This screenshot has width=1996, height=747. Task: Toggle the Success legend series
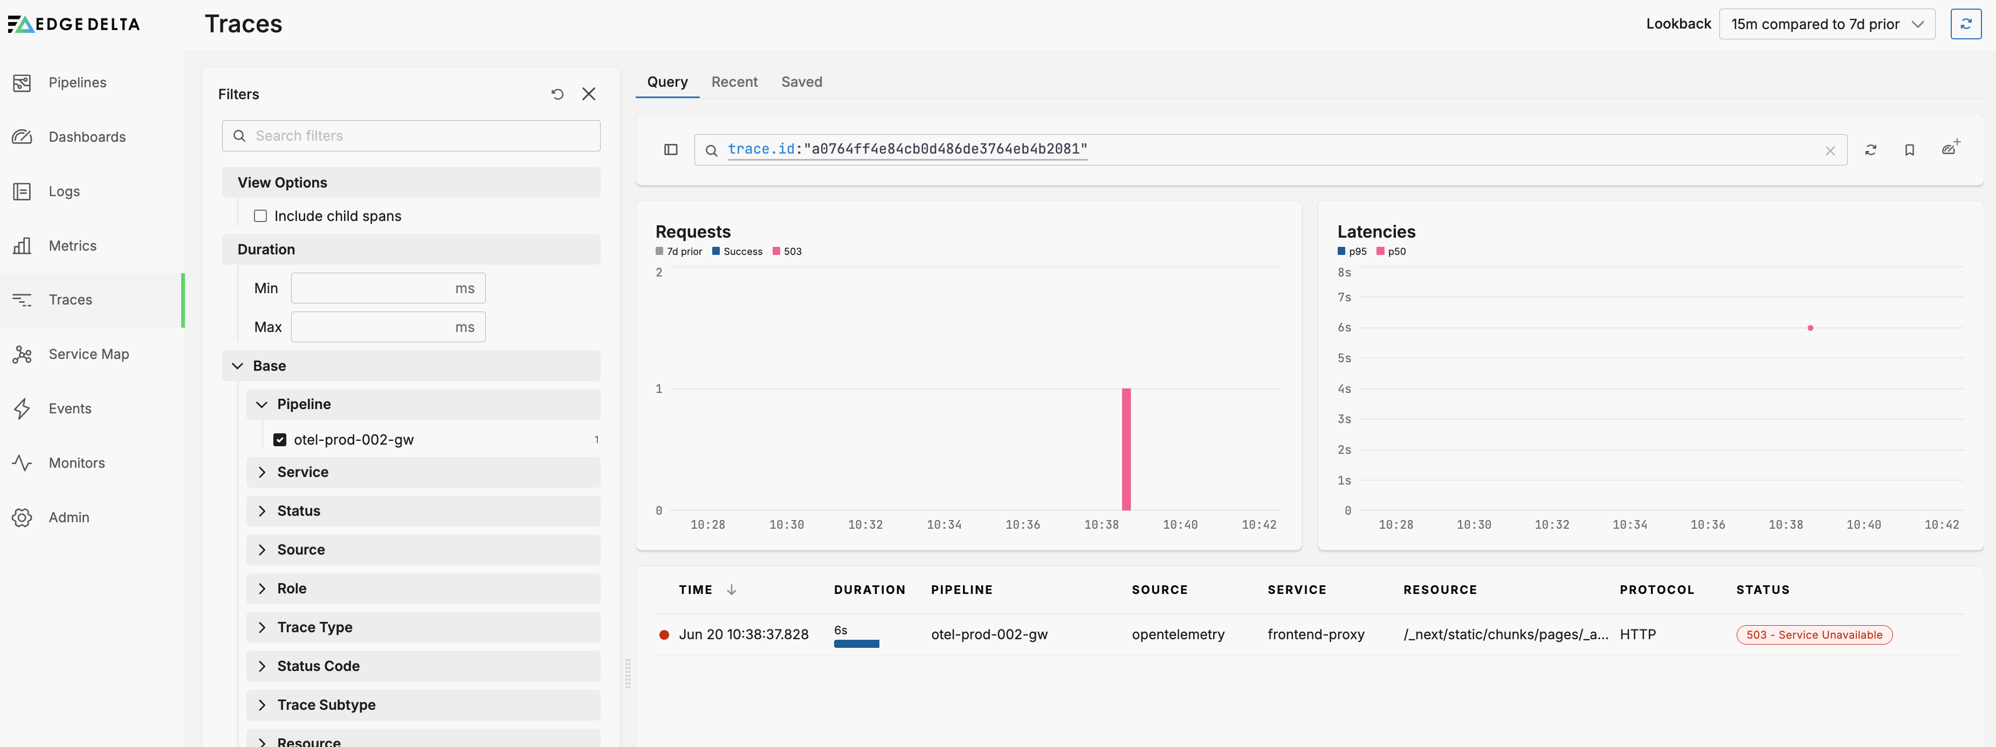coord(737,251)
